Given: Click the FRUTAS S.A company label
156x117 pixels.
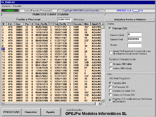Looking at the screenshot, I should 130,11.
